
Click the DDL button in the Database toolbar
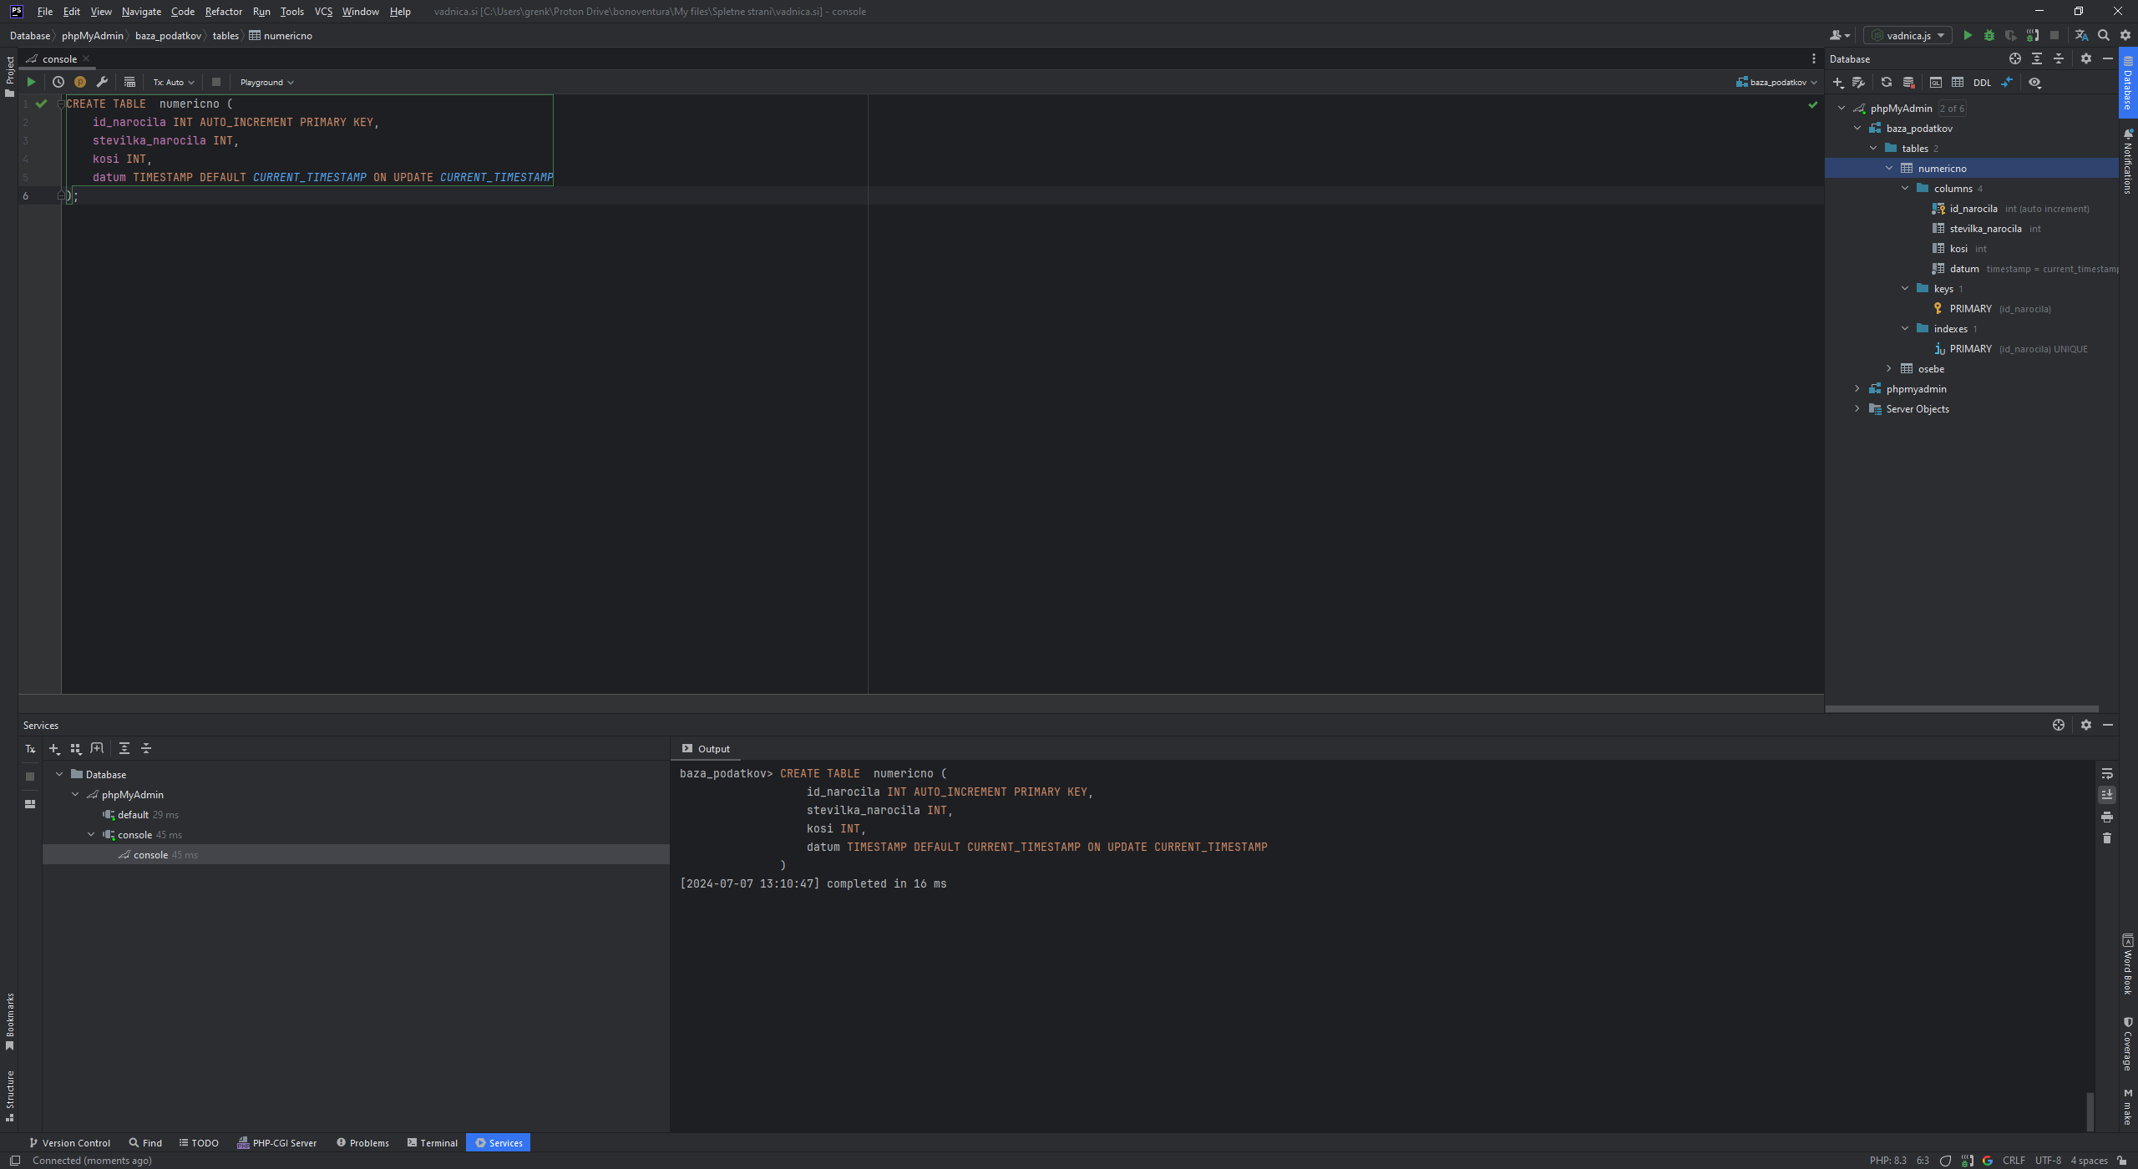click(1982, 83)
